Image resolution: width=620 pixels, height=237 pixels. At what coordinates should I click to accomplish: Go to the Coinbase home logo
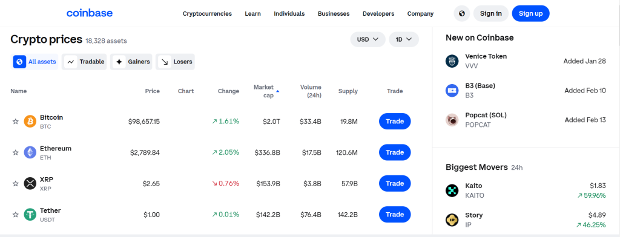[x=90, y=13]
